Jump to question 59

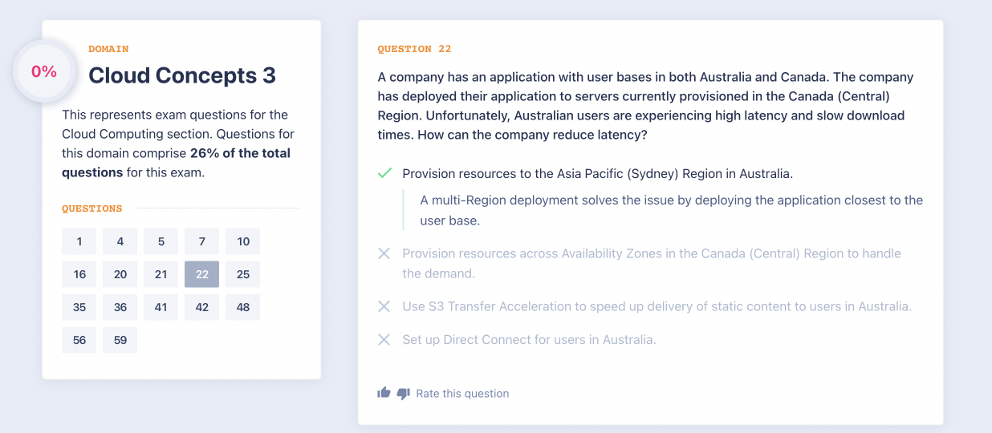tap(120, 340)
